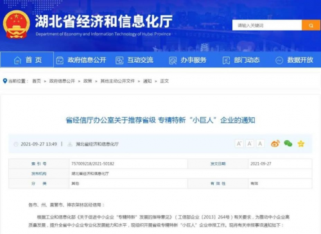Go to 通知 in breadcrumb
Viewport: 321px width, 234px height.
click(x=147, y=81)
